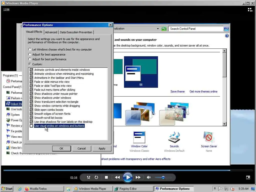The width and height of the screenshot is (256, 192).
Task: Select the Characters Aero theme thumbnail
Action: click(174, 114)
